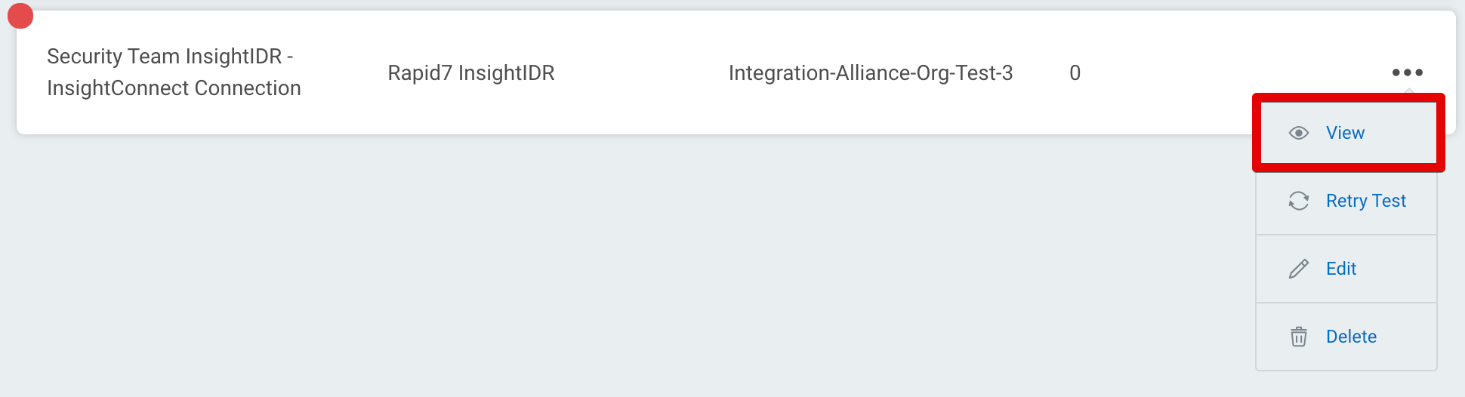
Task: Click the pencil icon next to Edit
Action: point(1298,269)
